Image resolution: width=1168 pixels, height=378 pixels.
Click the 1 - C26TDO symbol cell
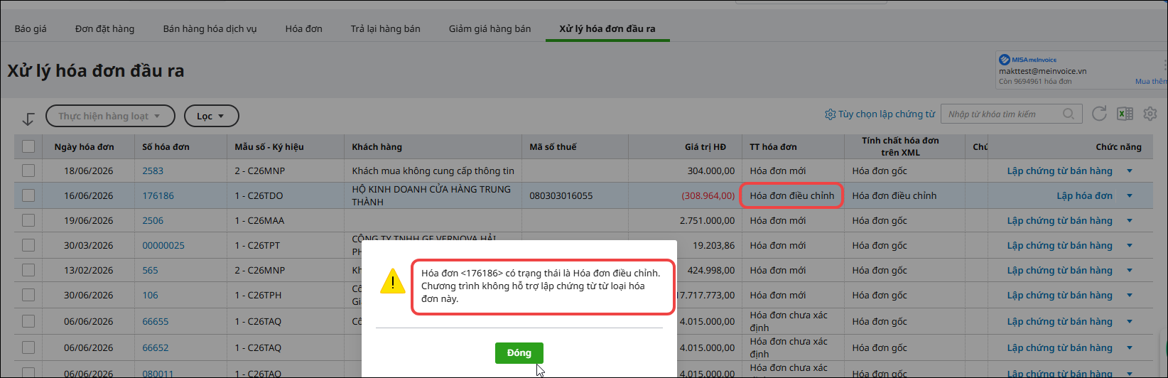pos(259,195)
